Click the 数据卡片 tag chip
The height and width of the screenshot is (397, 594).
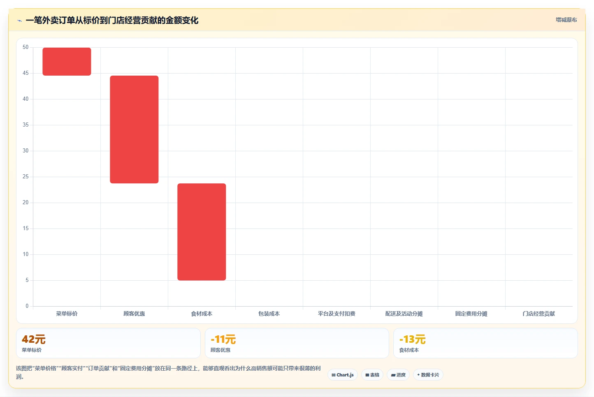pyautogui.click(x=428, y=375)
